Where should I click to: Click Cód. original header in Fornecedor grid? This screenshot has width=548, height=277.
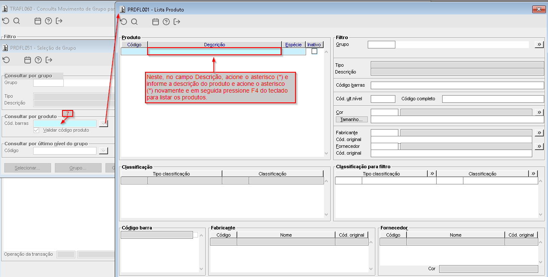(521, 235)
